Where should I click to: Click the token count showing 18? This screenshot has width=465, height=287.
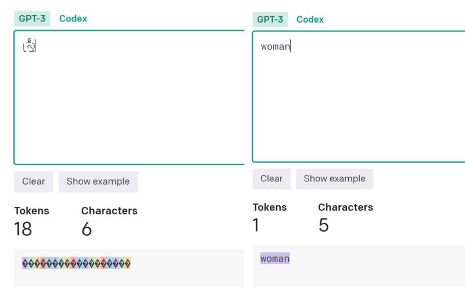(x=23, y=229)
